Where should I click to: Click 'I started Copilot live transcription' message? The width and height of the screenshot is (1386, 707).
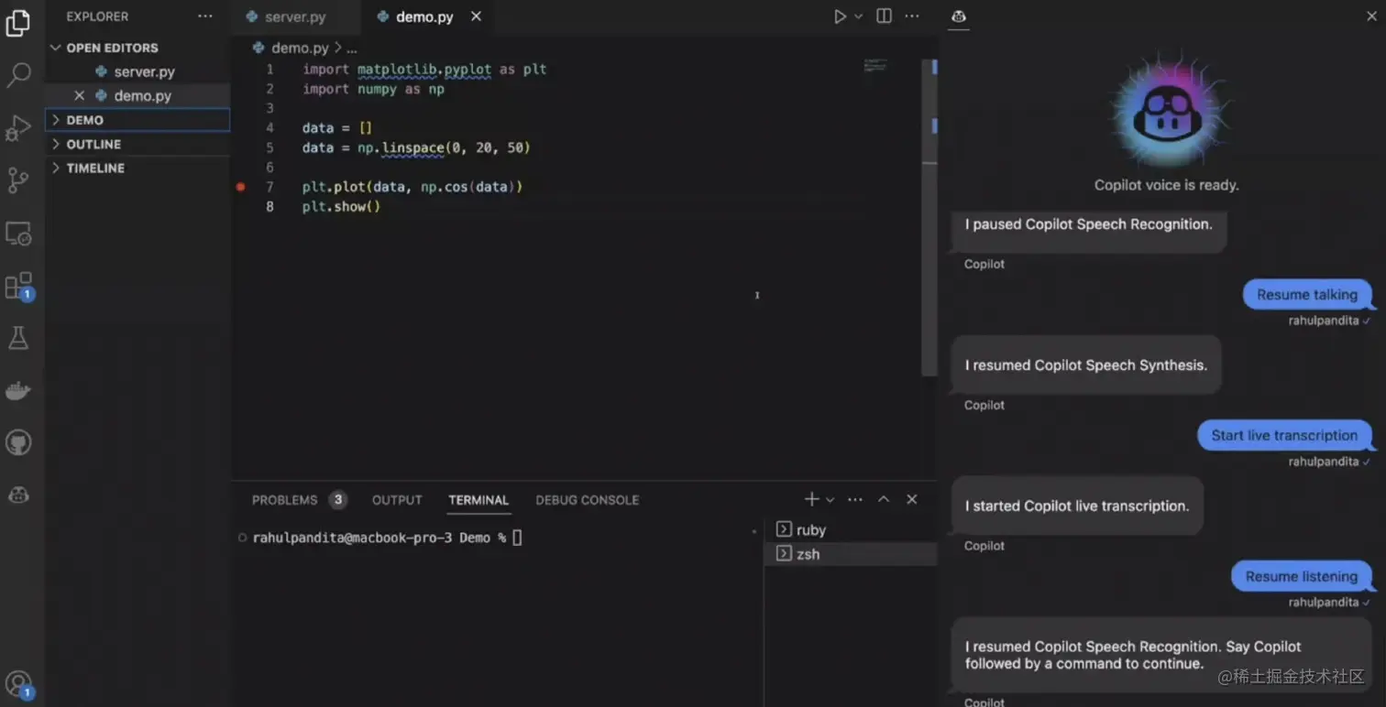click(1077, 506)
